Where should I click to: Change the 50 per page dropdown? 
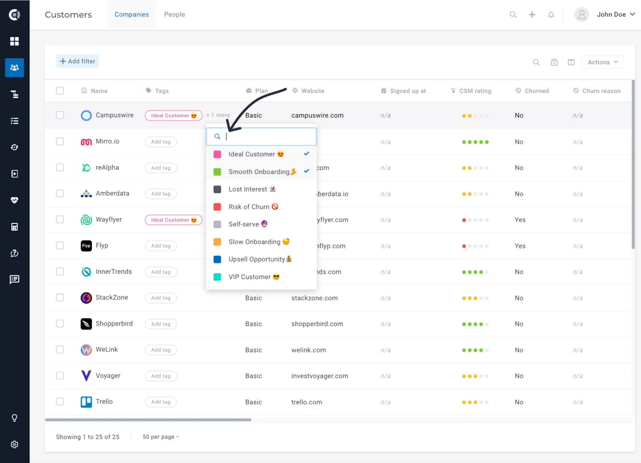(x=161, y=437)
